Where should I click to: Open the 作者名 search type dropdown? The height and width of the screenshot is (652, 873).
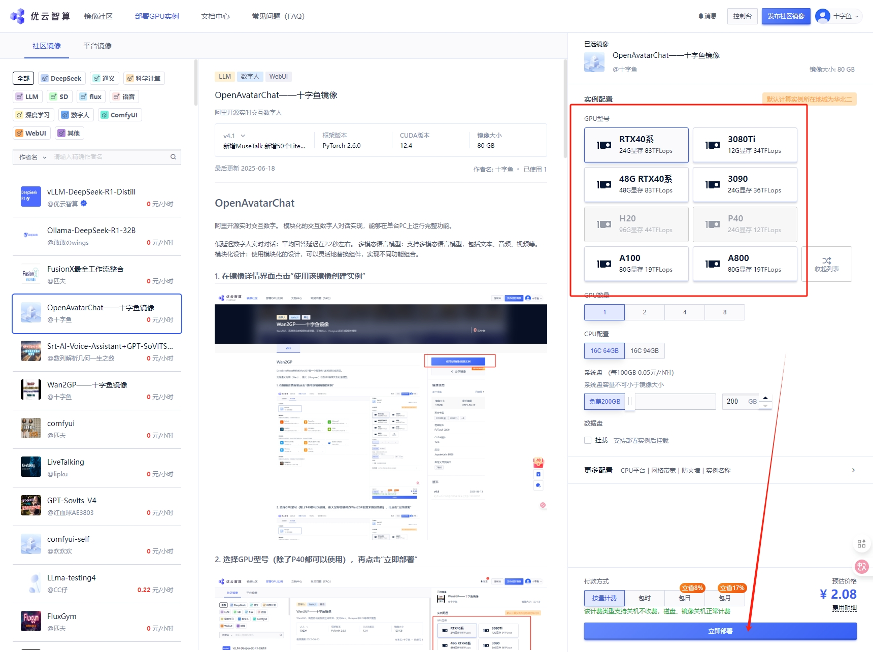pyautogui.click(x=32, y=157)
